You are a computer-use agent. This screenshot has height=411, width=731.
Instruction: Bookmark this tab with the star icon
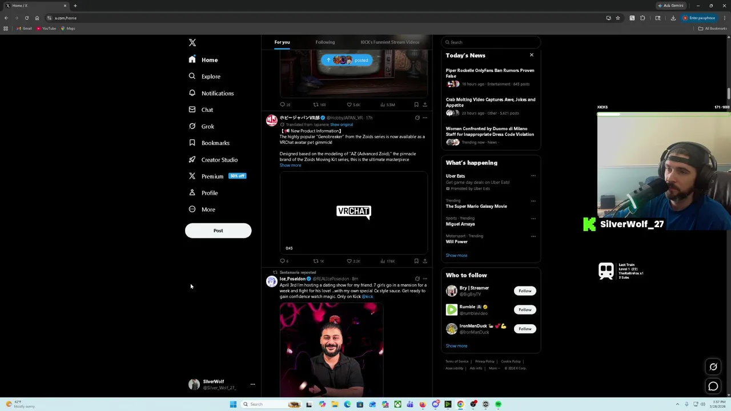coord(617,18)
